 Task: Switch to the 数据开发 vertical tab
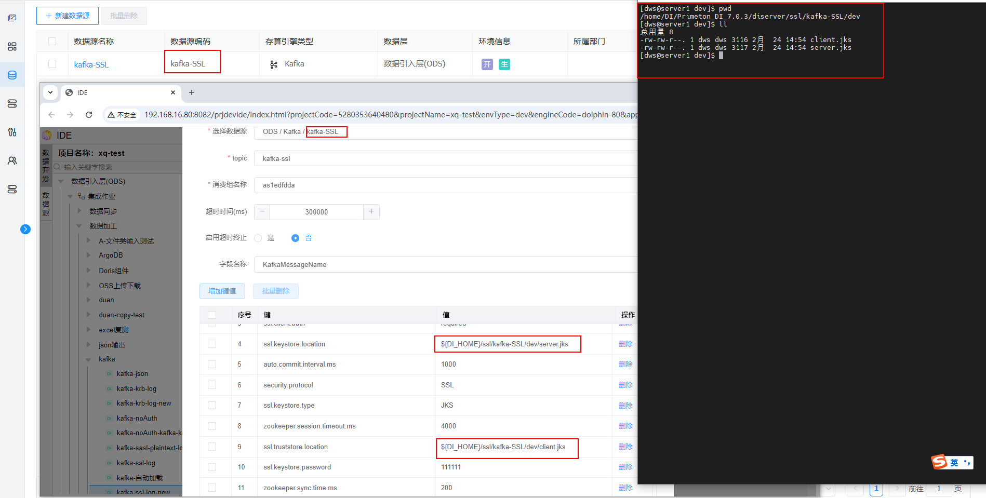46,166
